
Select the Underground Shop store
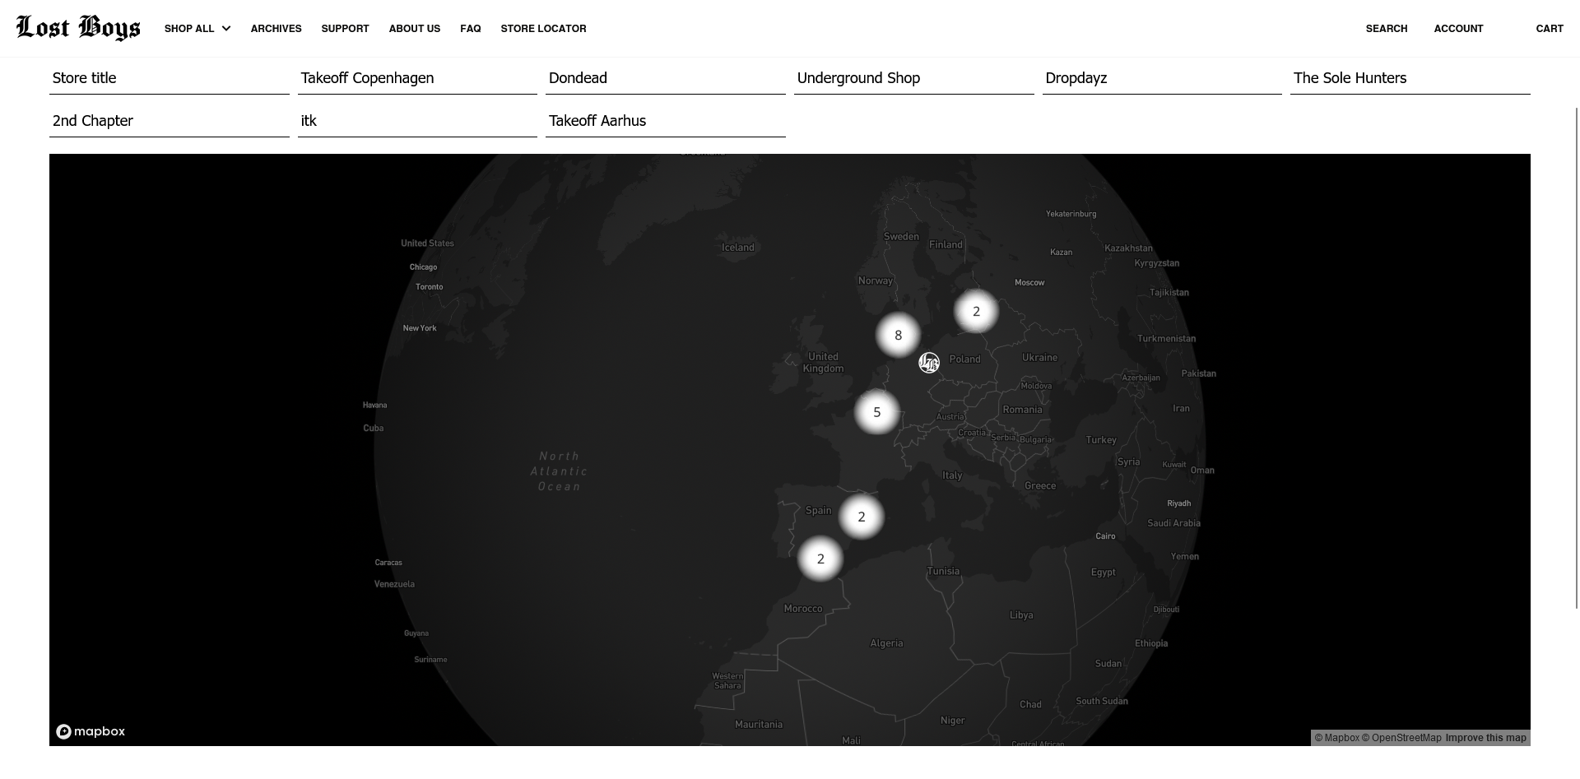[914, 78]
